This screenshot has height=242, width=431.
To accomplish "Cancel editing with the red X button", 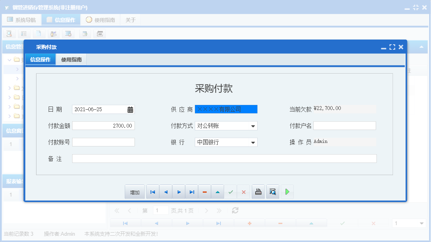I will click(x=244, y=191).
